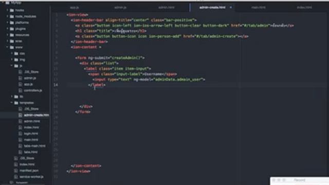Switch to the admin.js tab
Image resolution: width=329 pixels, height=185 pixels.
click(120, 8)
